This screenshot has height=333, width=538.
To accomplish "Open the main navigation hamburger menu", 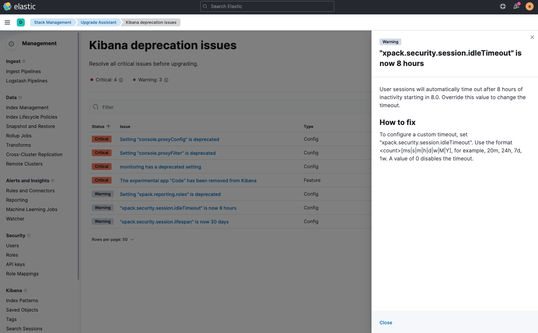I will [7, 22].
